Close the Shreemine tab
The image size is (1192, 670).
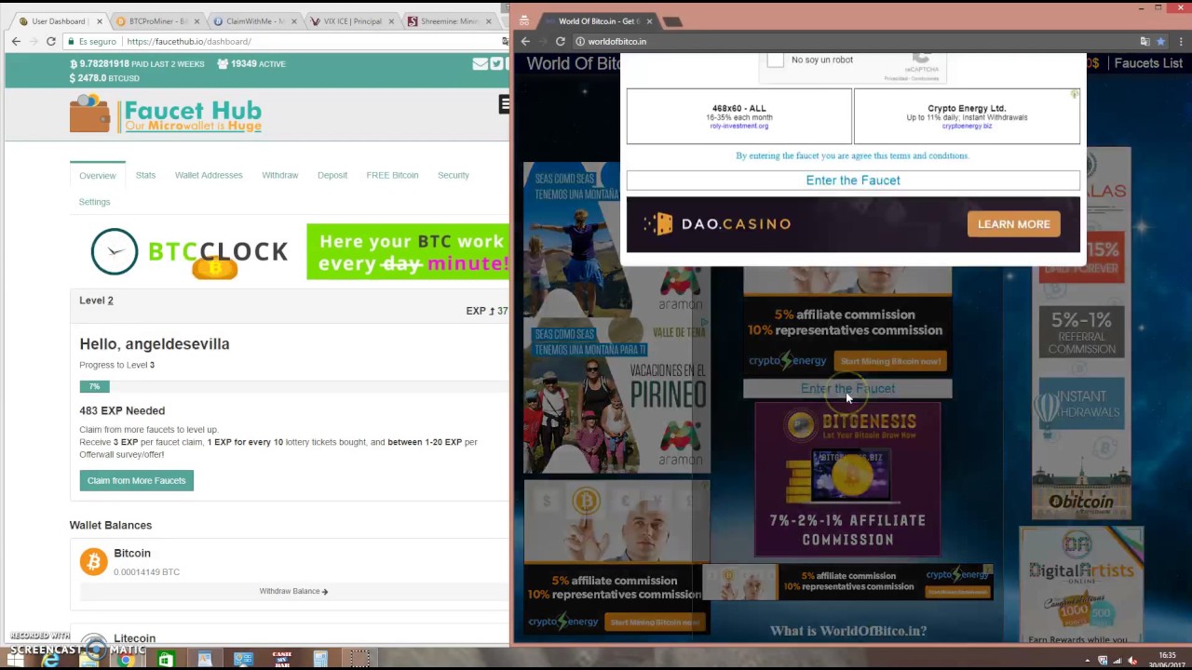pyautogui.click(x=488, y=21)
